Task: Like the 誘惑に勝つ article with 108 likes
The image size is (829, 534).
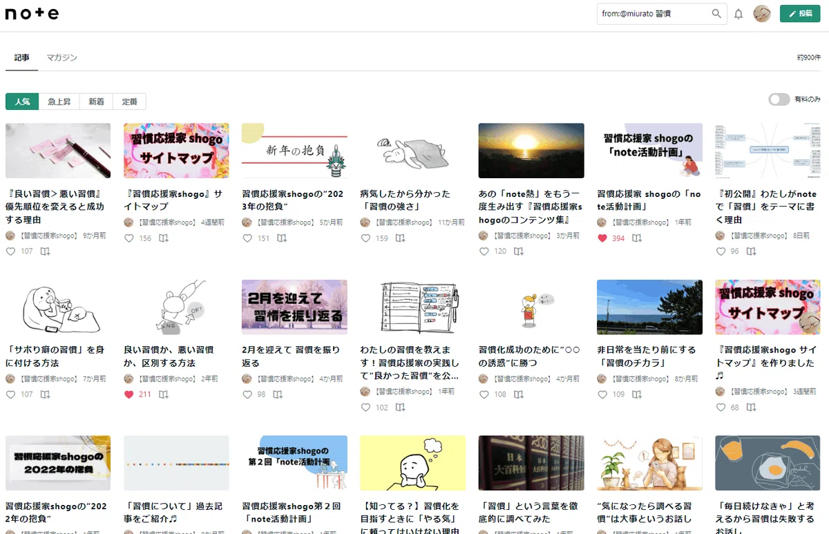Action: (484, 394)
